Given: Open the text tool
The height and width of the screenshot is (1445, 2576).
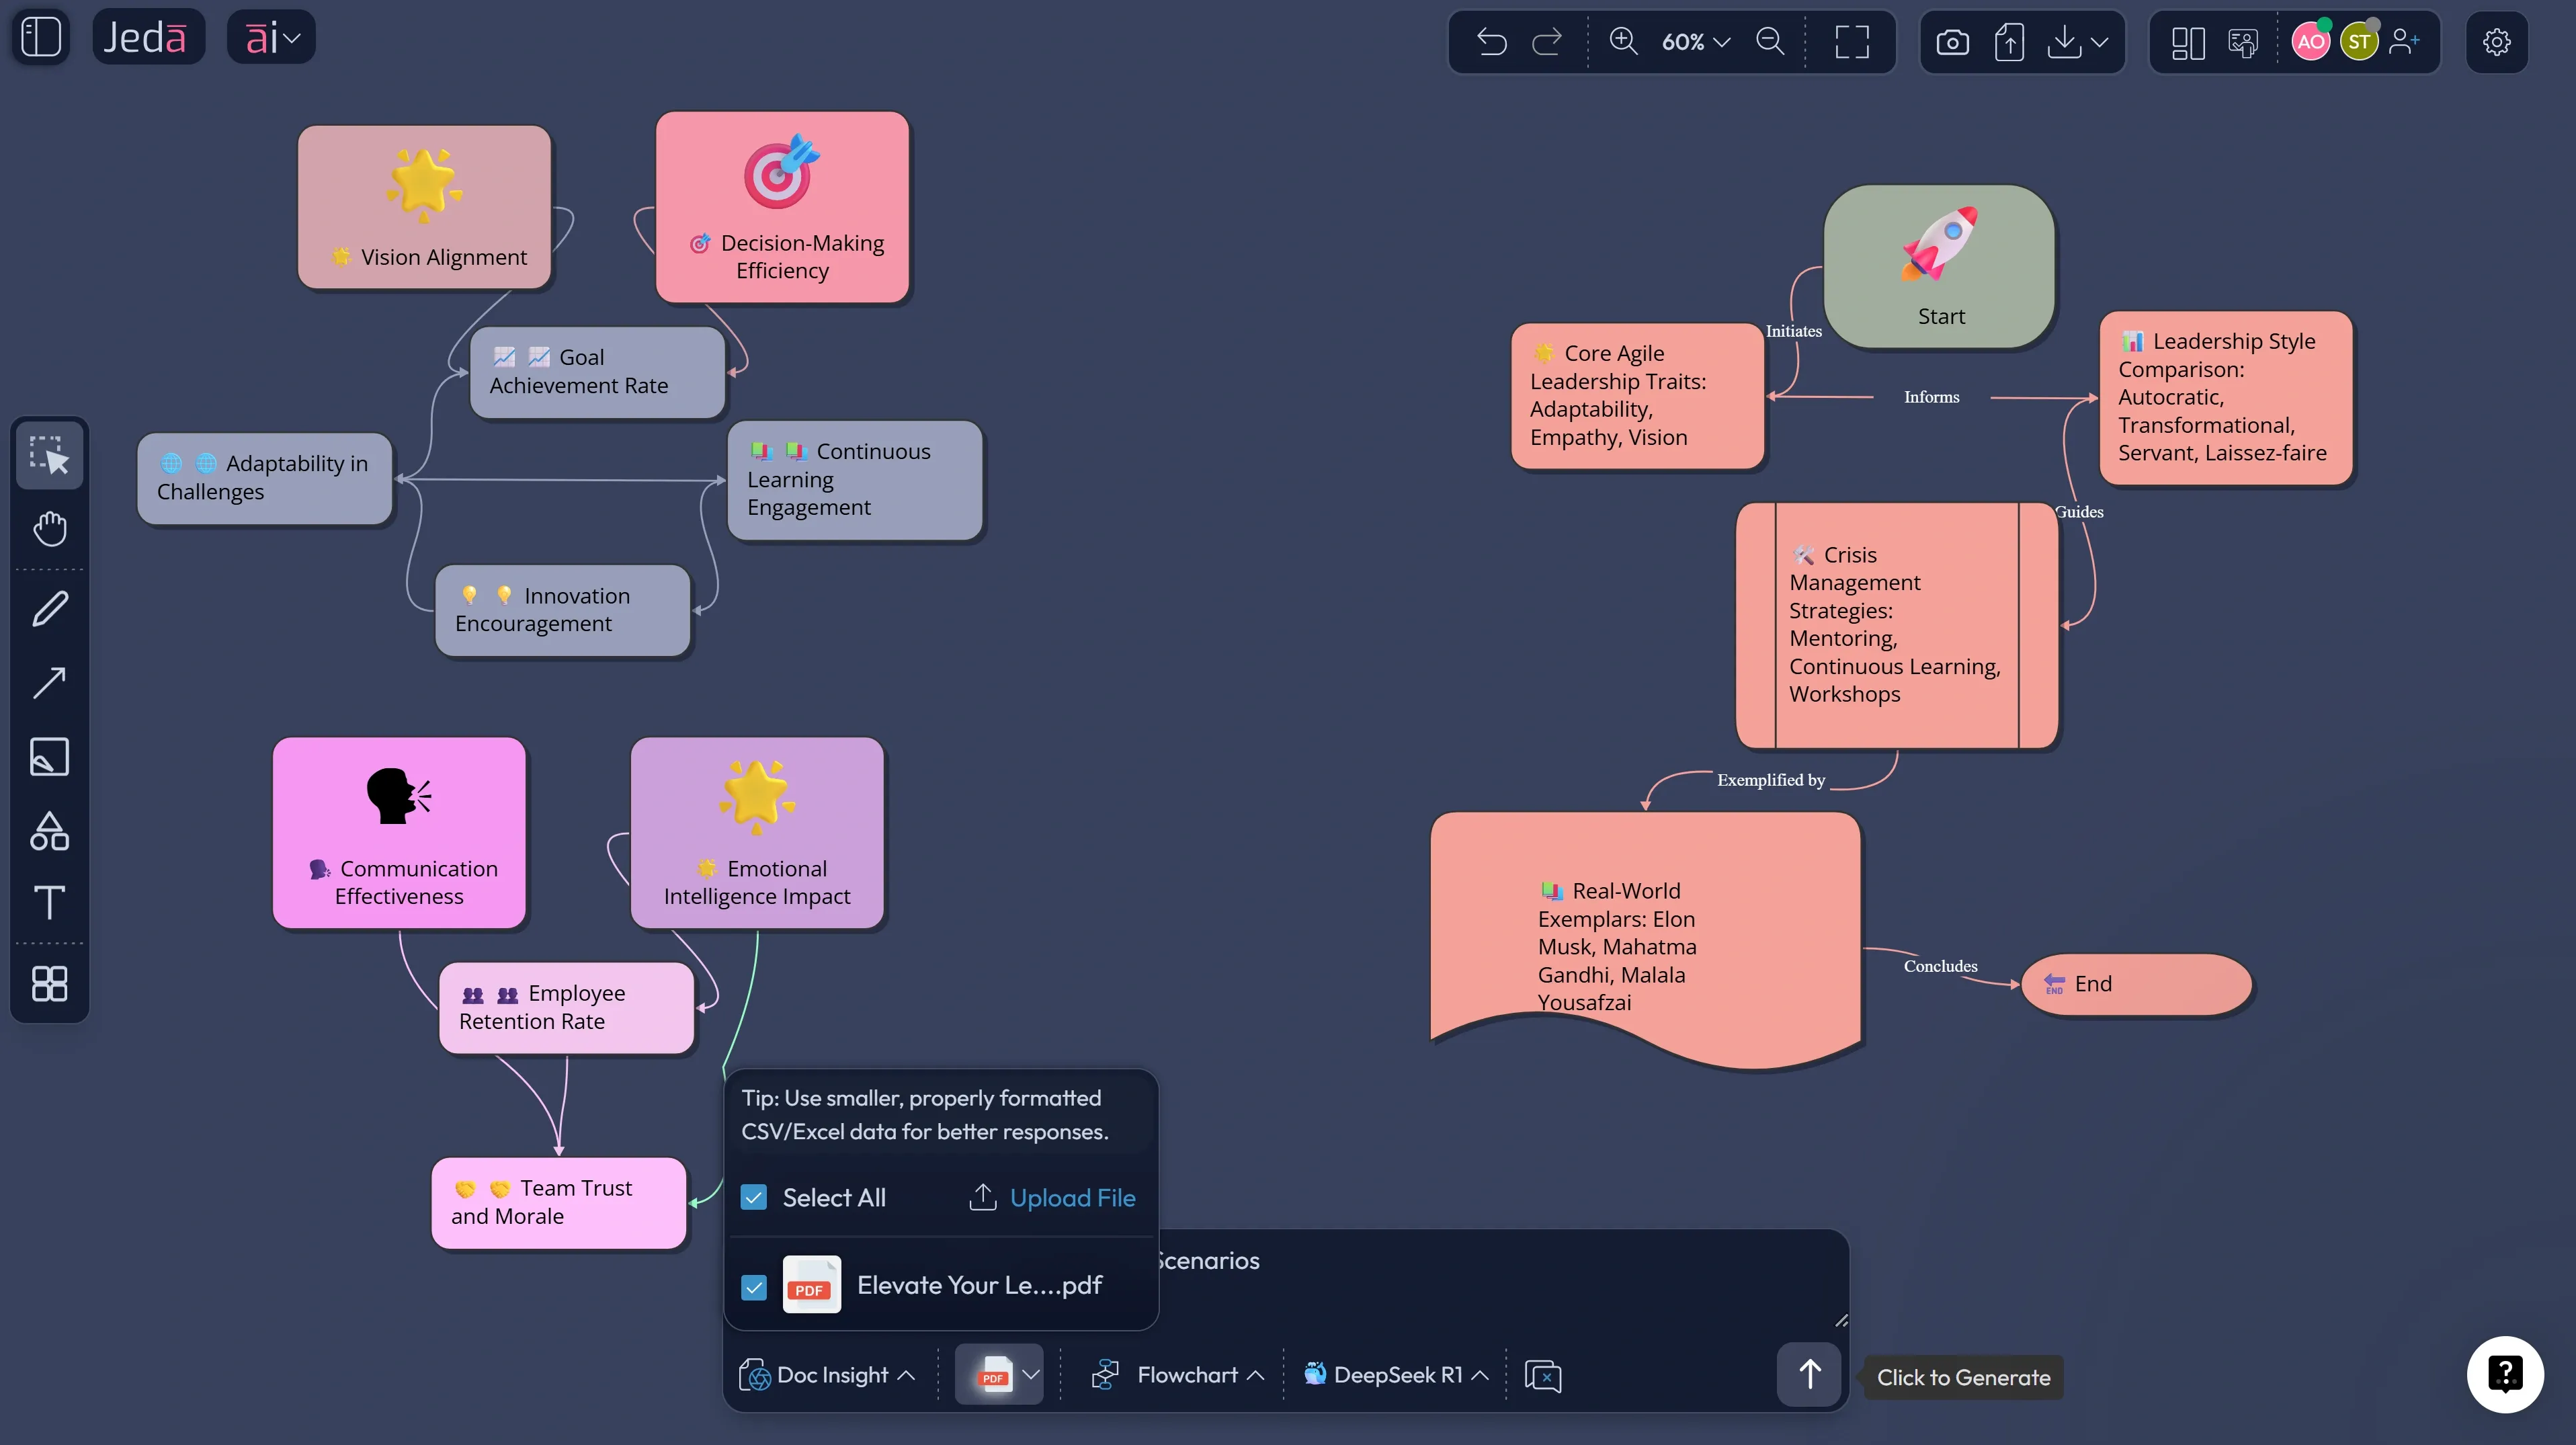Looking at the screenshot, I should pyautogui.click(x=50, y=903).
